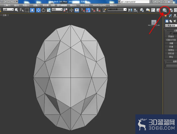Screen dimensions: 177x134
Task: Expand the Help icon dropdown arrow
Action: pyautogui.click(x=172, y=2)
